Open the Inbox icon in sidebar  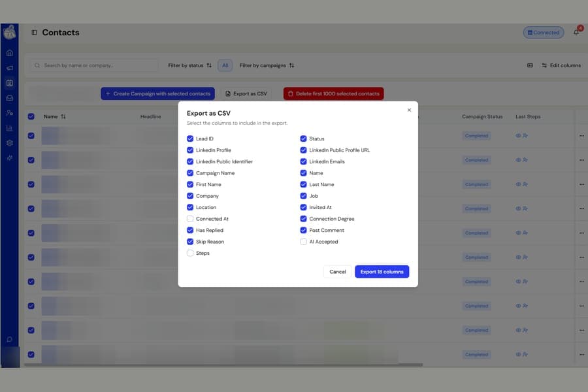pos(10,98)
